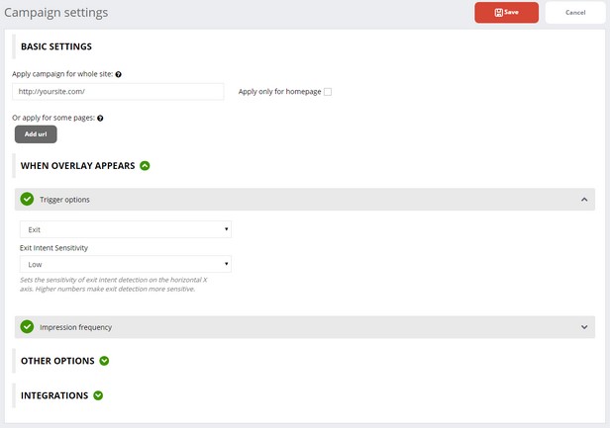
Task: Open the Exit Intent Sensitivity Low dropdown
Action: click(126, 264)
